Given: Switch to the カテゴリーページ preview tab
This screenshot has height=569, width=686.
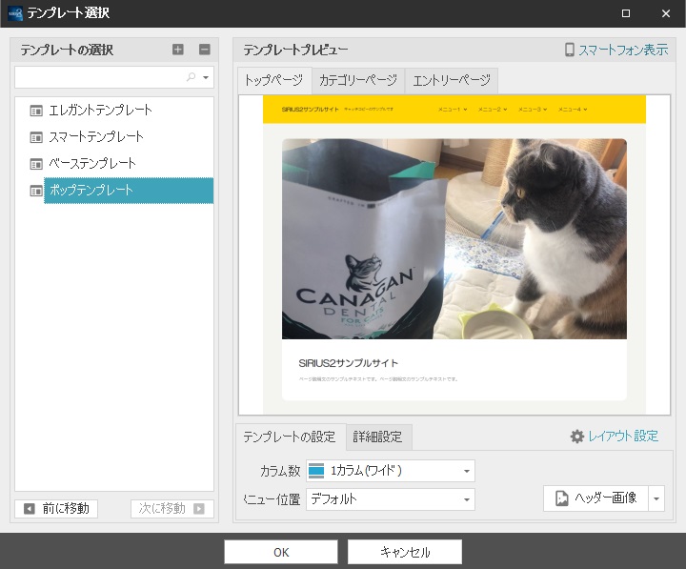Looking at the screenshot, I should (358, 80).
